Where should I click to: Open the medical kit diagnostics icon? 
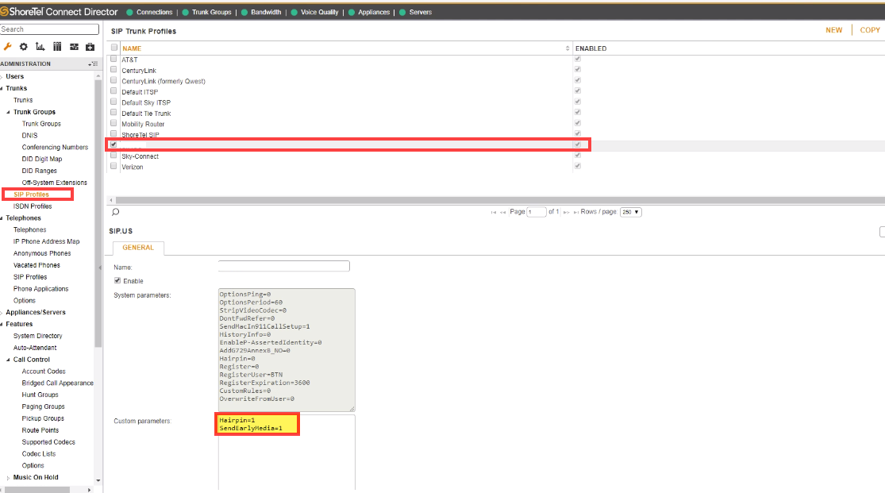pos(90,47)
